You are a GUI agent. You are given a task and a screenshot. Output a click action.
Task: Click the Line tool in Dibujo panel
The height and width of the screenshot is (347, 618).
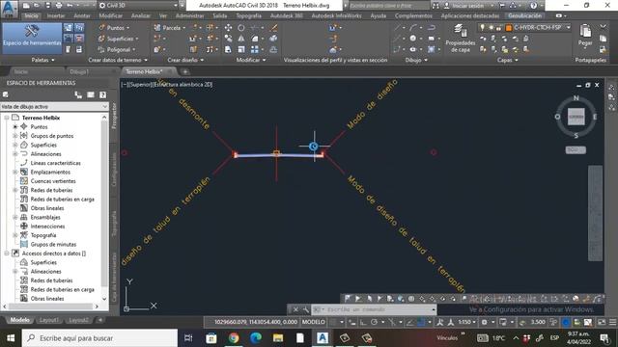[397, 28]
